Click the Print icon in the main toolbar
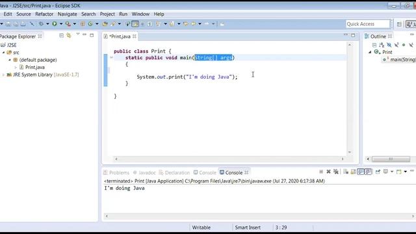 (x=23, y=24)
